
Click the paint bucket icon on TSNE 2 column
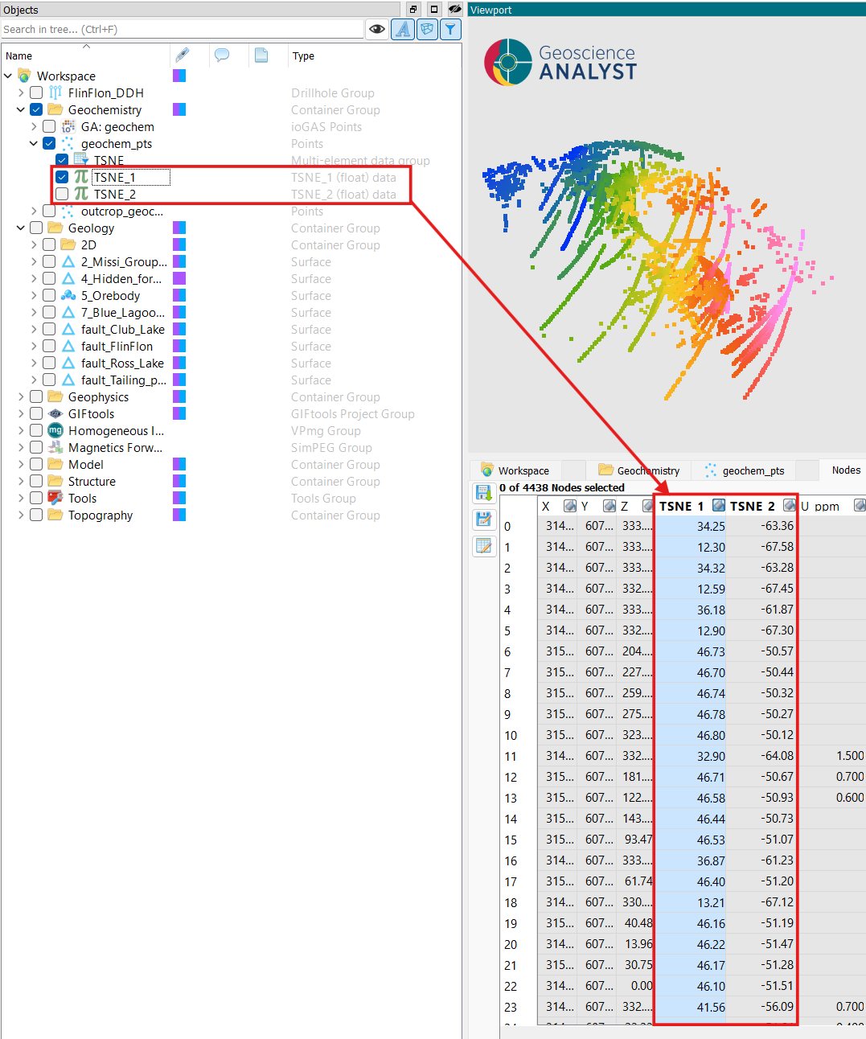tap(790, 506)
